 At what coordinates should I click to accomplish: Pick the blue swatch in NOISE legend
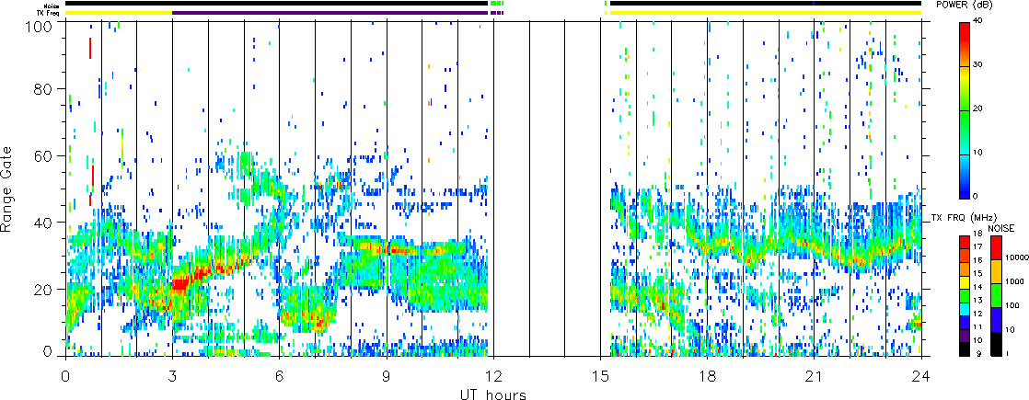coord(996,319)
